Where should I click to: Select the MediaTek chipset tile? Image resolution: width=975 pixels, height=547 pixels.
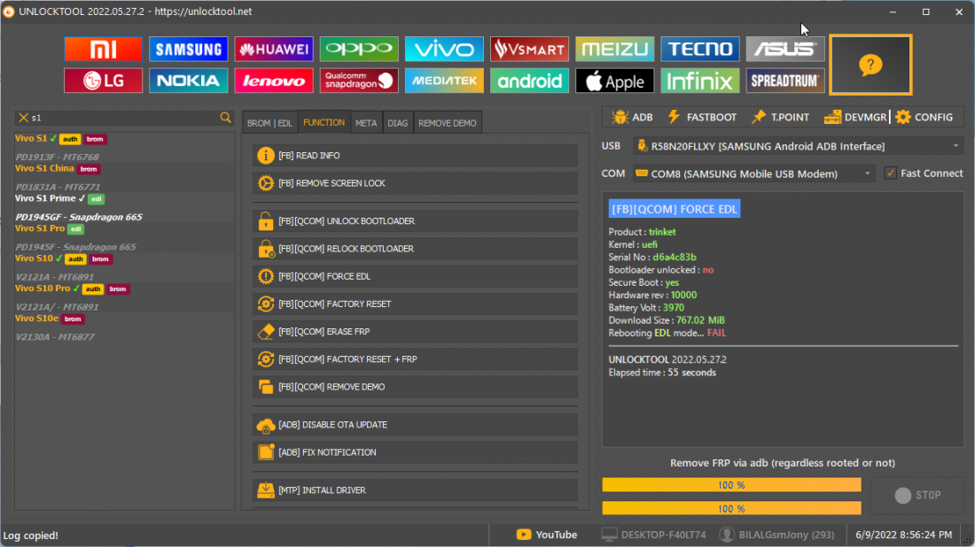click(x=444, y=81)
